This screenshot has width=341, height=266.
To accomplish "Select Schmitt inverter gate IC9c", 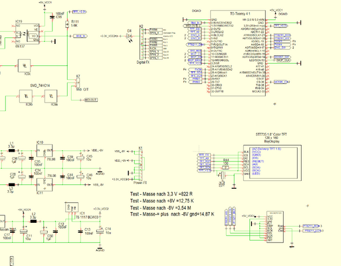I will tap(24, 66).
